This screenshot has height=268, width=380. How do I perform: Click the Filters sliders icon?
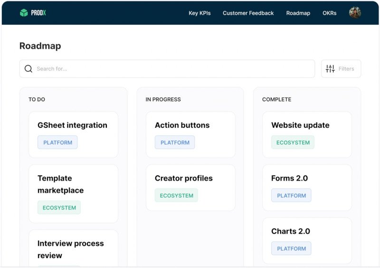[x=330, y=68]
